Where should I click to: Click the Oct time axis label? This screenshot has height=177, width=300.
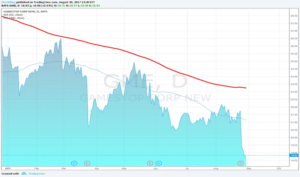279,168
